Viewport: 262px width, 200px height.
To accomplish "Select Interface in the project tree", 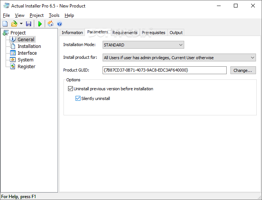I will (27, 53).
